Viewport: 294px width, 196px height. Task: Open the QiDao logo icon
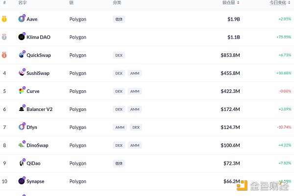point(22,163)
